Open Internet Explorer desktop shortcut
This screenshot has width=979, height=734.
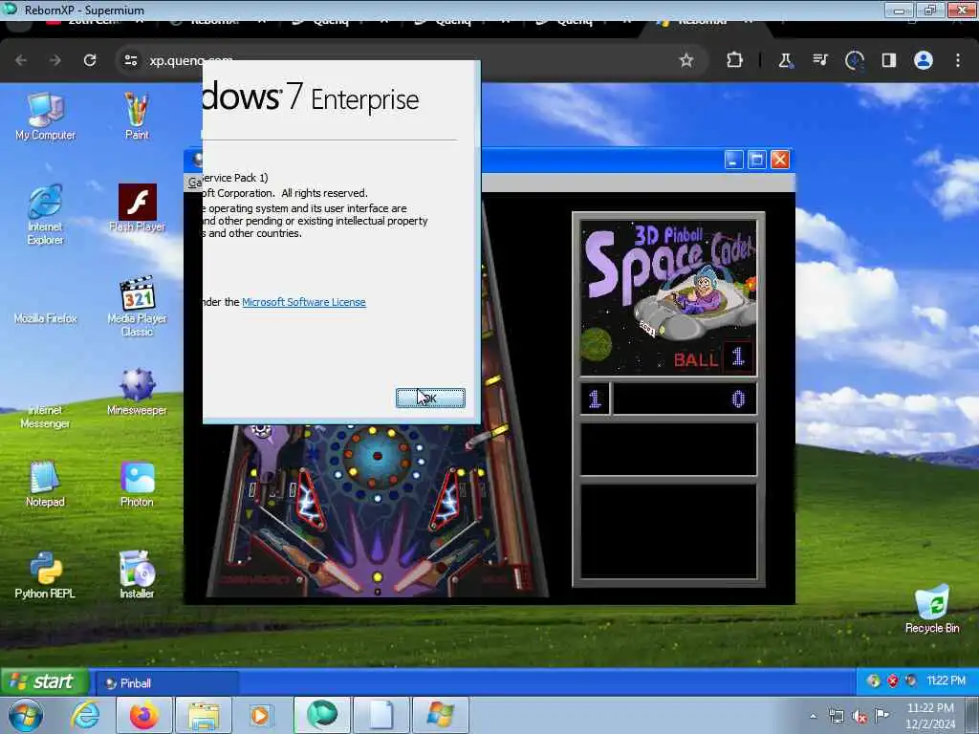45,214
